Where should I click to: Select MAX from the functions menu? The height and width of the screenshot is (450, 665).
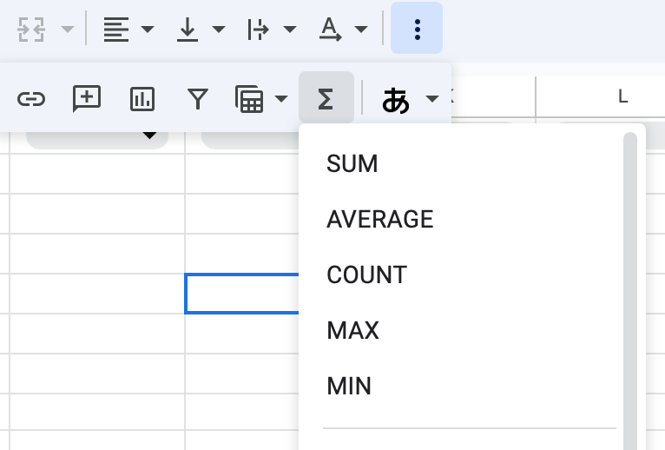tap(352, 330)
